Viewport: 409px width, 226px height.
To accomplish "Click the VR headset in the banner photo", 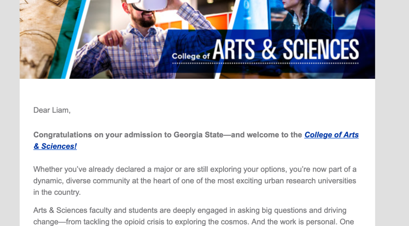I will point(147,5).
